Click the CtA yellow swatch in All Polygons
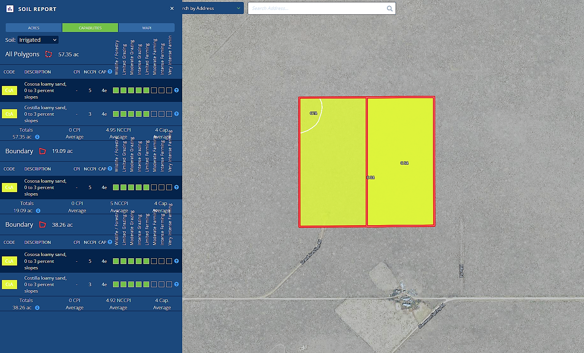Viewport: 584px width, 353px height. pos(10,114)
